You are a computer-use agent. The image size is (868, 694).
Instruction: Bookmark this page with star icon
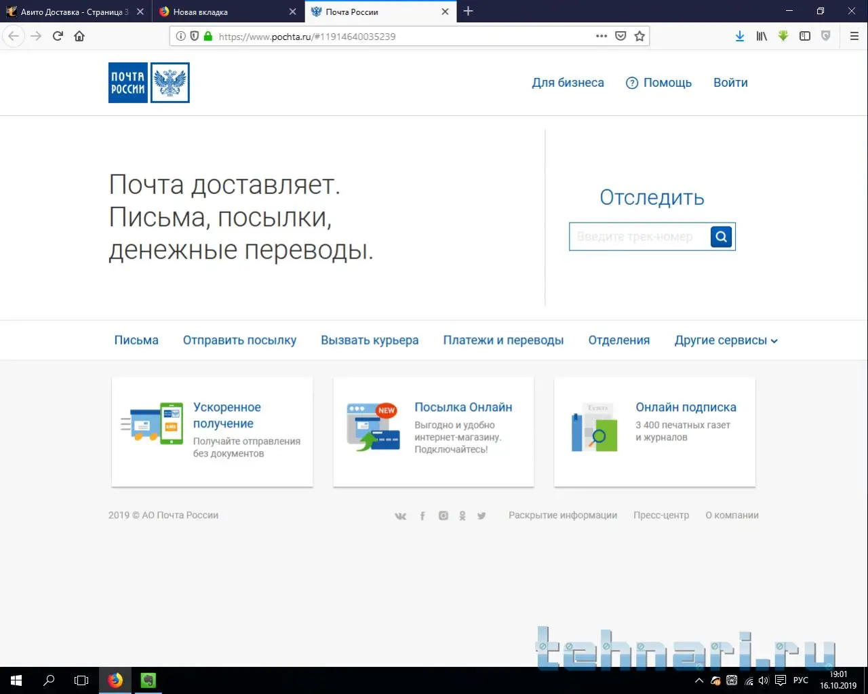(639, 37)
